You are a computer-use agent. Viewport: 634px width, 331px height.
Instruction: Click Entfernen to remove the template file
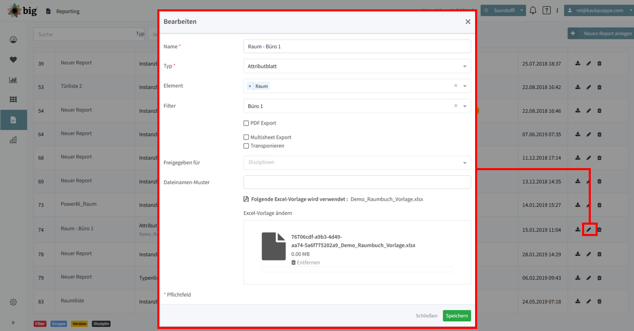coord(305,263)
